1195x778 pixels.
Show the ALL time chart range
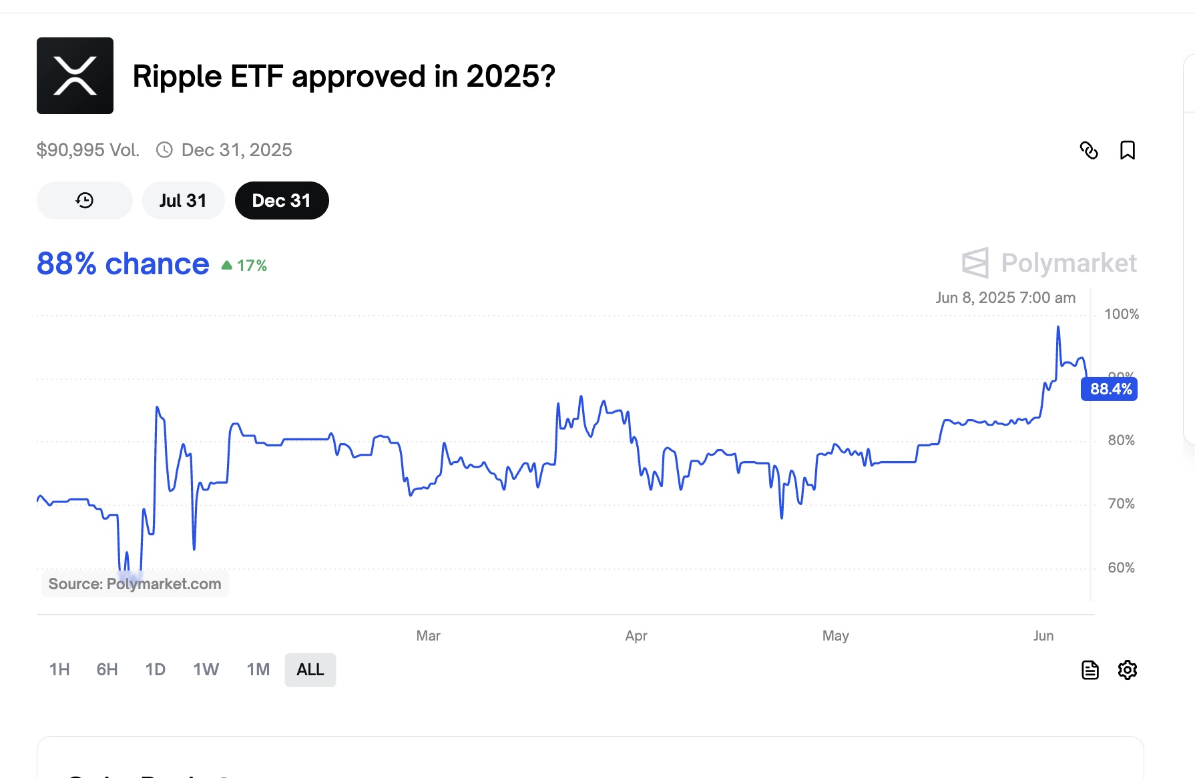pyautogui.click(x=310, y=669)
